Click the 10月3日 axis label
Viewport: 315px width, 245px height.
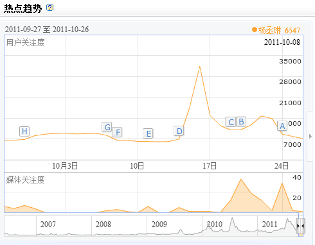65,166
